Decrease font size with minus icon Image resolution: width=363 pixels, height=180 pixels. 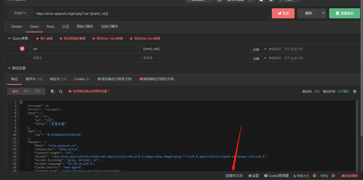click(x=314, y=176)
